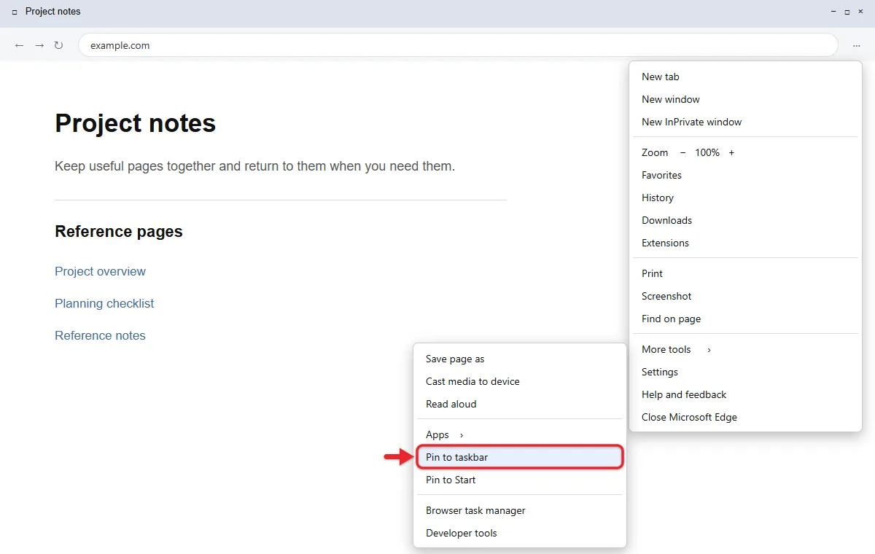The width and height of the screenshot is (875, 554).
Task: Zoom out with the minus button
Action: click(x=683, y=152)
